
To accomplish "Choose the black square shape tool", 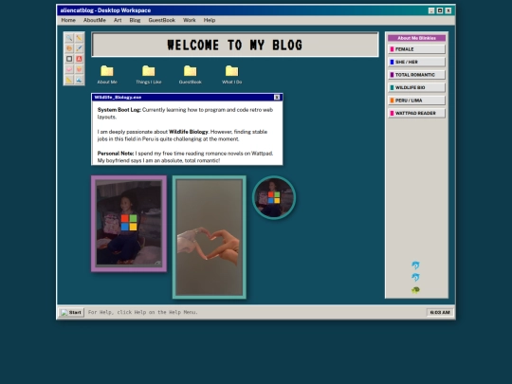I will (x=69, y=59).
